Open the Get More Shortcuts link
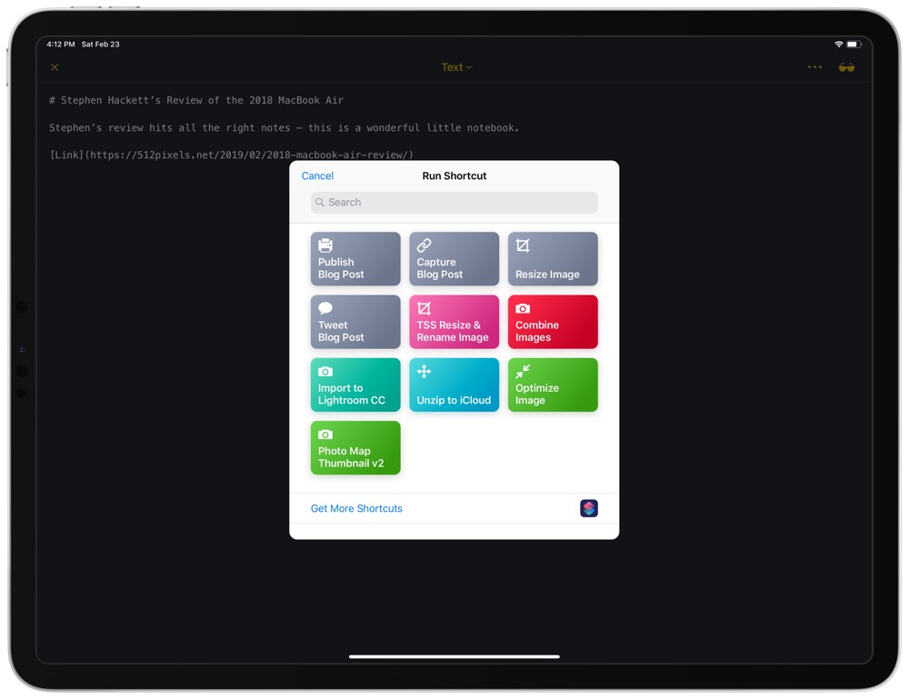The width and height of the screenshot is (909, 700). [x=356, y=508]
